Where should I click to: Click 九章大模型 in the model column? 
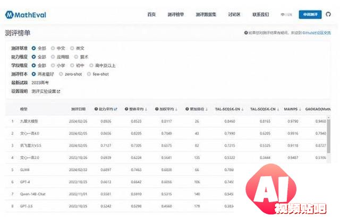coord(29,121)
